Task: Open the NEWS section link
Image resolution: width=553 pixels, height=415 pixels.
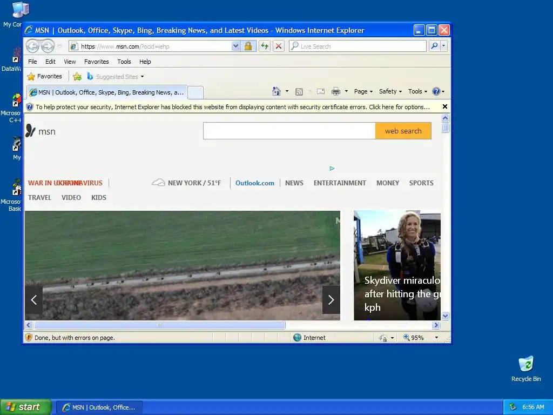Action: pyautogui.click(x=294, y=183)
